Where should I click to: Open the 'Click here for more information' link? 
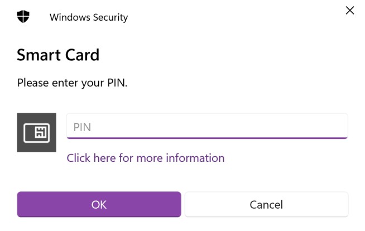pos(146,158)
